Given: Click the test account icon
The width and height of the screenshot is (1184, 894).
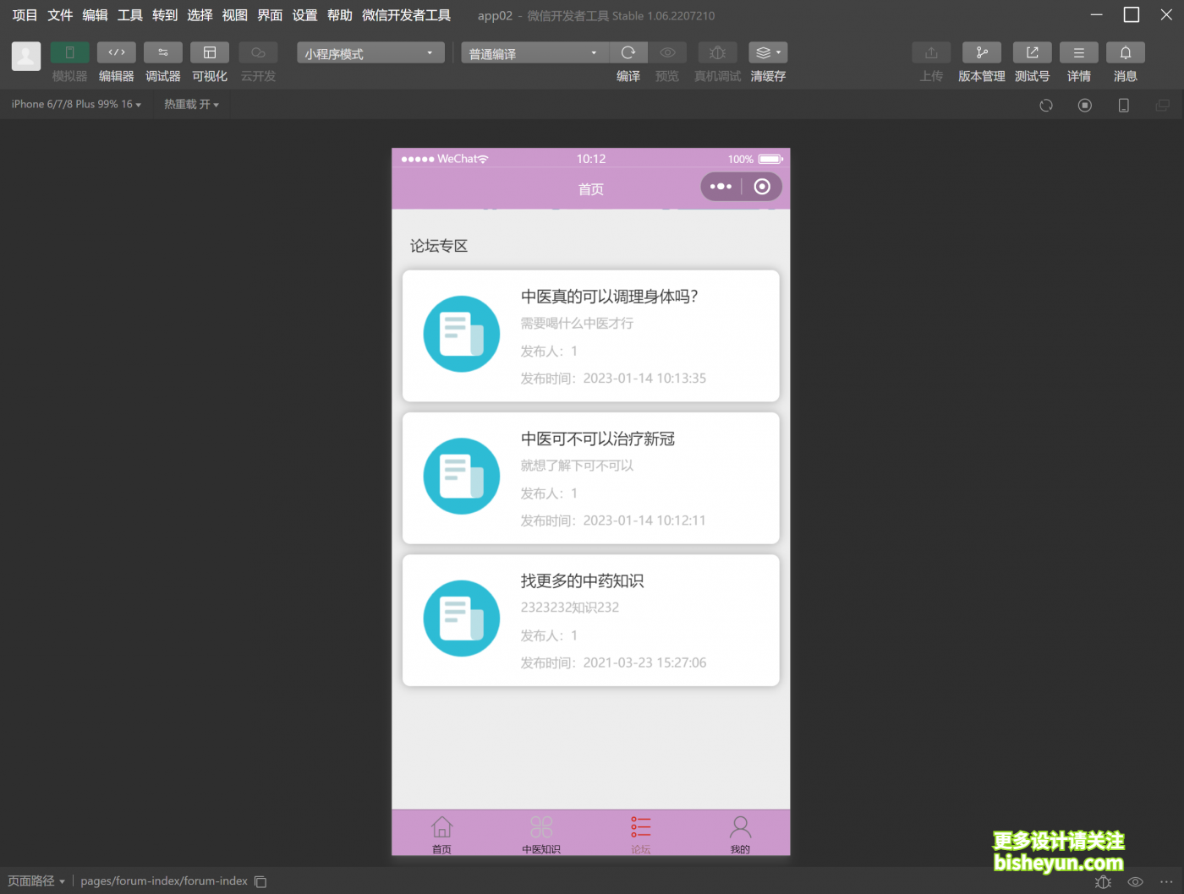Looking at the screenshot, I should click(1033, 52).
